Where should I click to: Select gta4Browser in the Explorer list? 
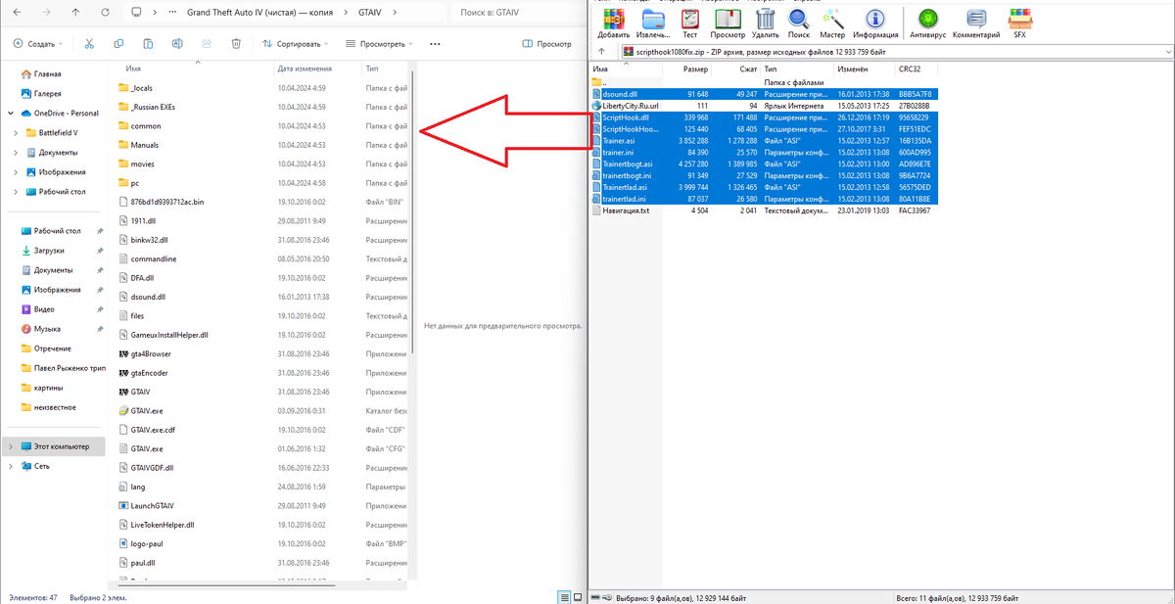coord(151,353)
